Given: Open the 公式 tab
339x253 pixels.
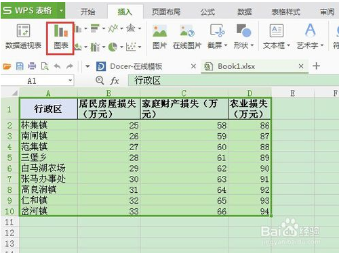Looking at the screenshot, I should pos(207,11).
